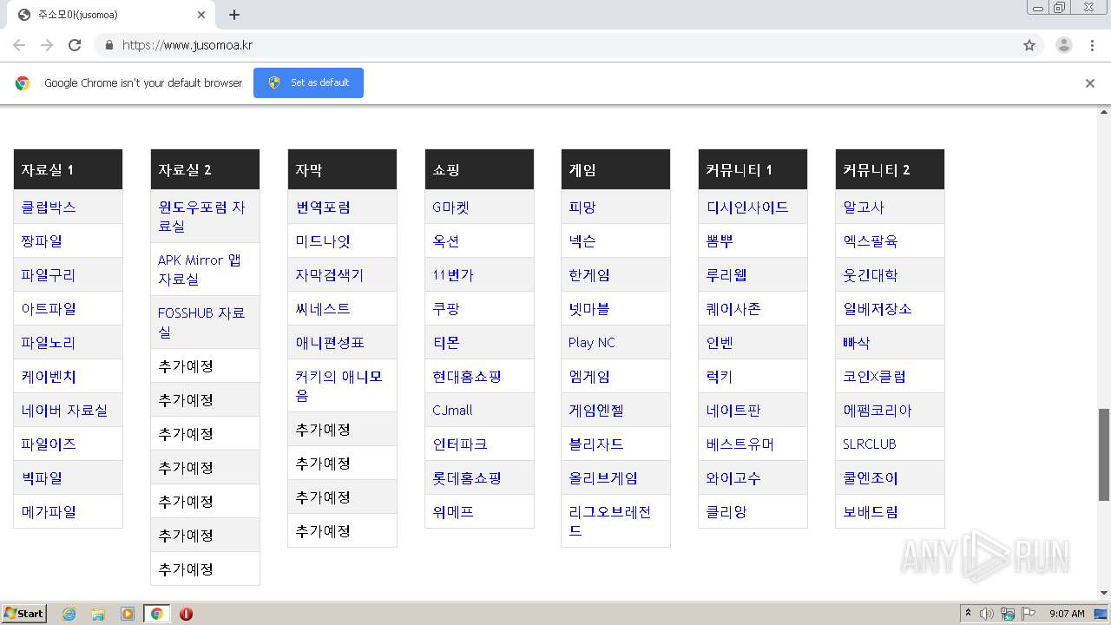Screen dimensions: 1111x625
Task: Open Chrome's three-dot menu
Action: click(x=1092, y=45)
